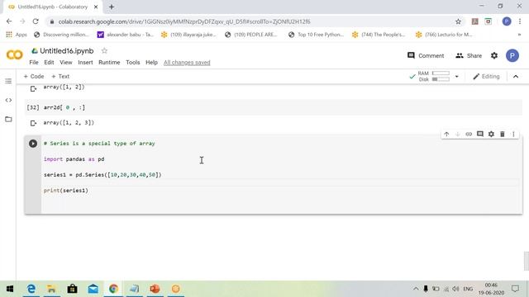Open cell settings gear in cell toolbar

(x=491, y=134)
